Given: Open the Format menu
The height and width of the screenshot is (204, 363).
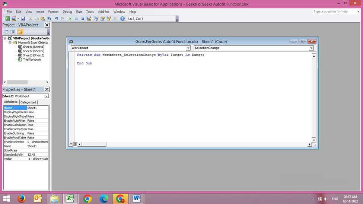Looking at the screenshot, I should point(53,12).
